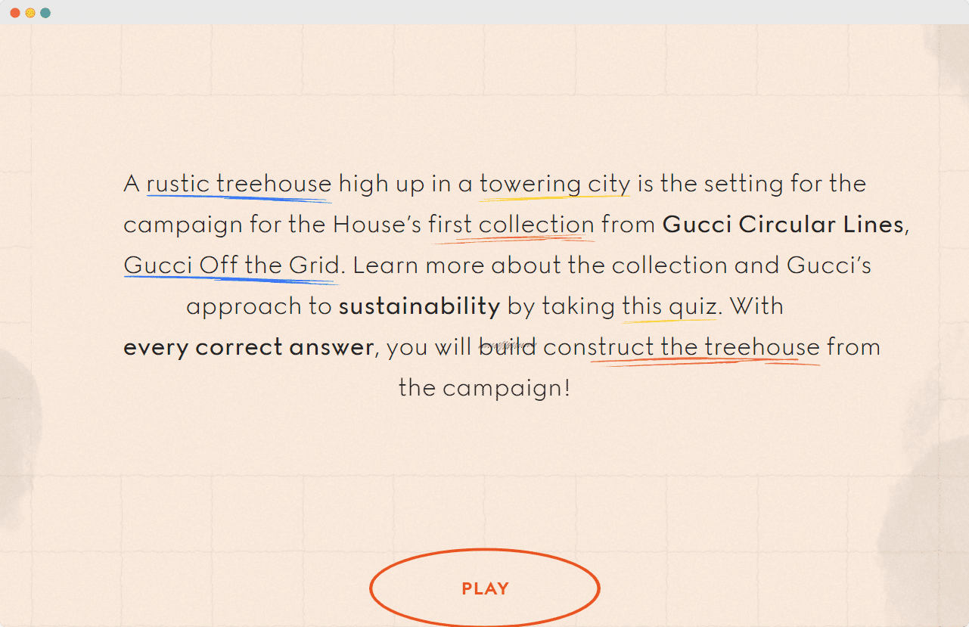Maximize the window with the green dot
This screenshot has width=969, height=627.
tap(45, 13)
